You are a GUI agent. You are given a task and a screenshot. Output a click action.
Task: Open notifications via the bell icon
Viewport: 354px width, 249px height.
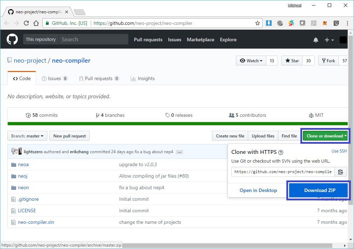tap(315, 40)
